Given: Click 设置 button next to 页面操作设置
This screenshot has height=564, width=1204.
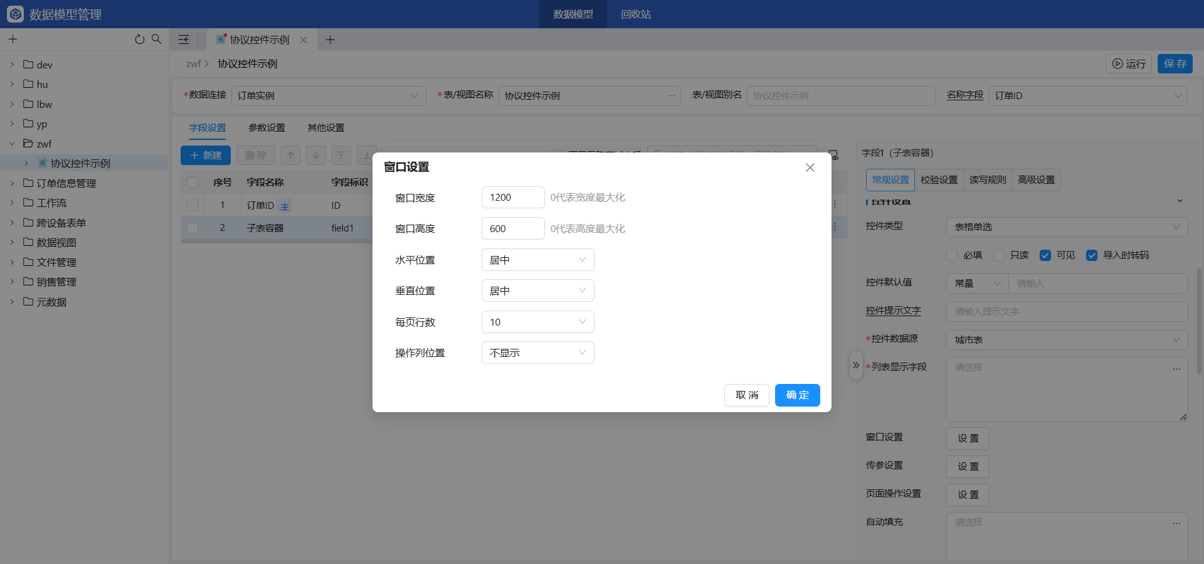Looking at the screenshot, I should pos(968,495).
